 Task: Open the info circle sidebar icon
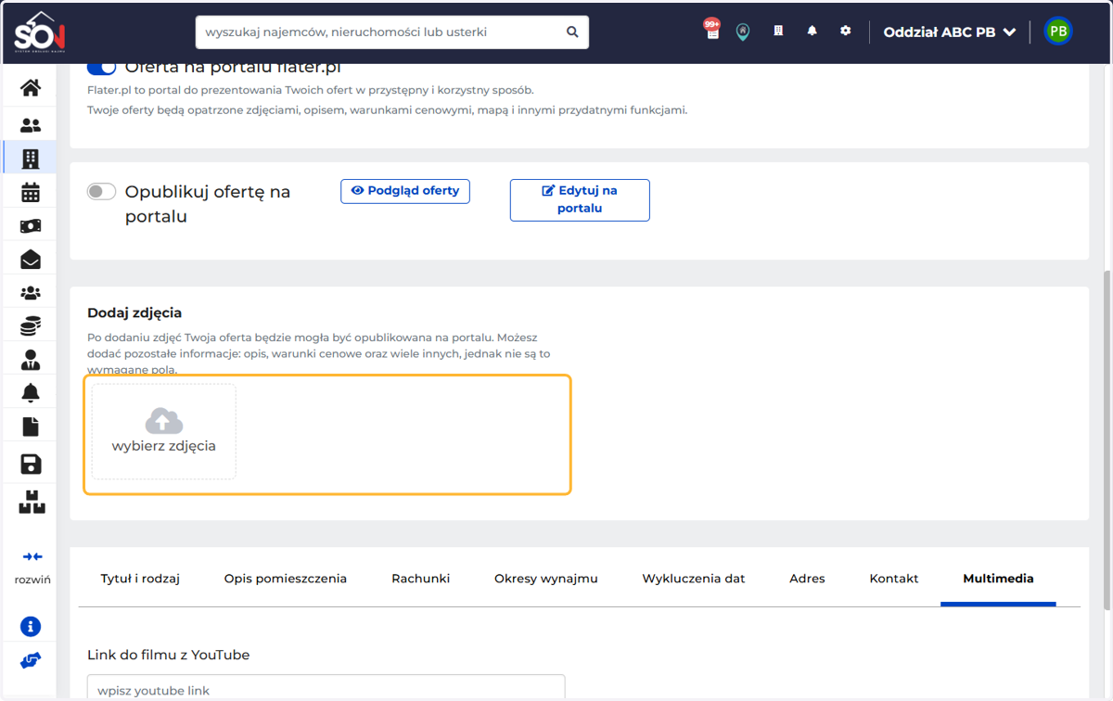(x=31, y=627)
